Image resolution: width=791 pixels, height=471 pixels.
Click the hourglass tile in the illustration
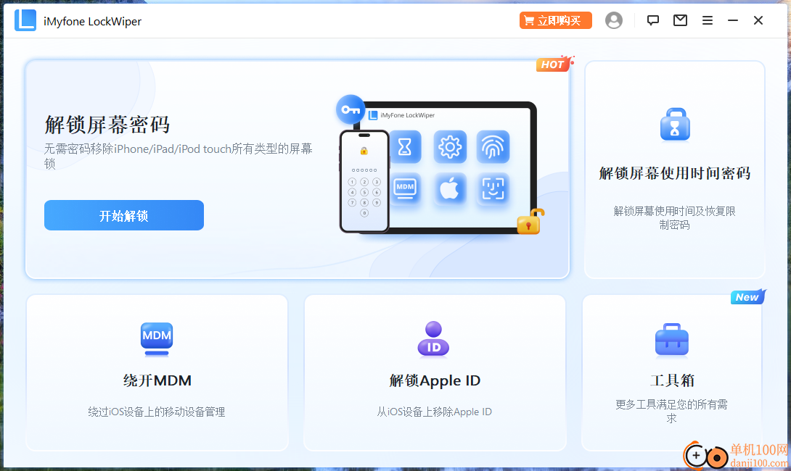pos(405,147)
